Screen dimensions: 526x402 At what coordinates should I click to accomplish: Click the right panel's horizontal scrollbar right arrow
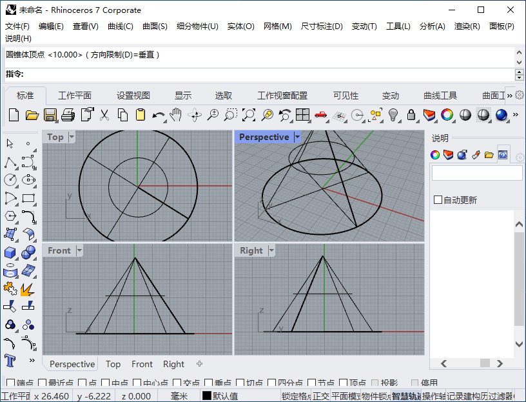click(500, 363)
